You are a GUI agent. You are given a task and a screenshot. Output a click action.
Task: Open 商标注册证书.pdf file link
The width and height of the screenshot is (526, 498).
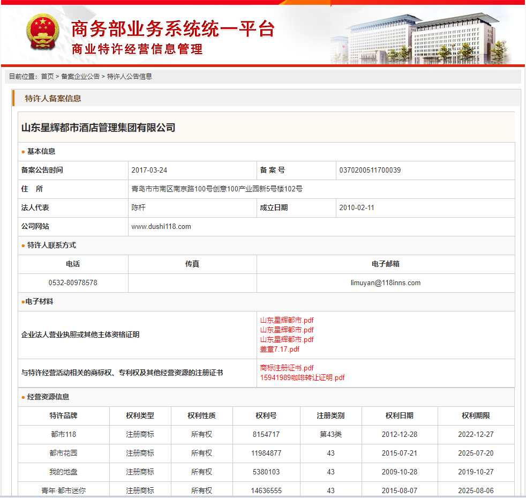coord(287,368)
